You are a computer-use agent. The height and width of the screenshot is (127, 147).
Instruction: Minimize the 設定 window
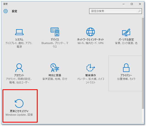(124, 4)
